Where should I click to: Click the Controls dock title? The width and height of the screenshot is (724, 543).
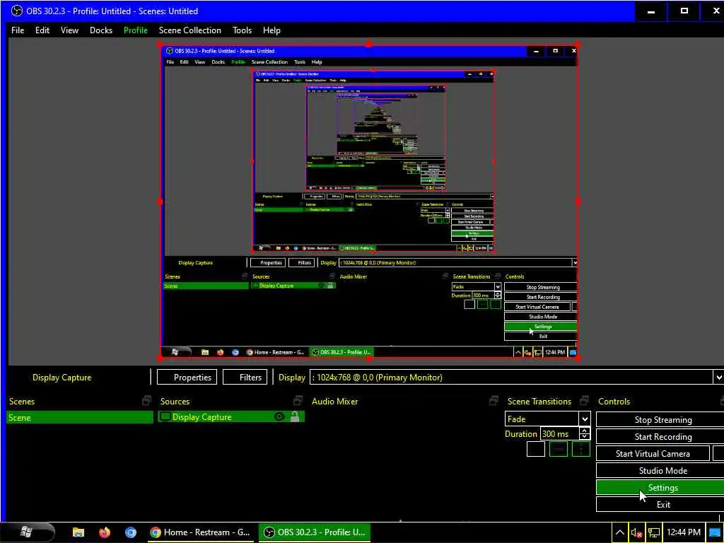(614, 402)
